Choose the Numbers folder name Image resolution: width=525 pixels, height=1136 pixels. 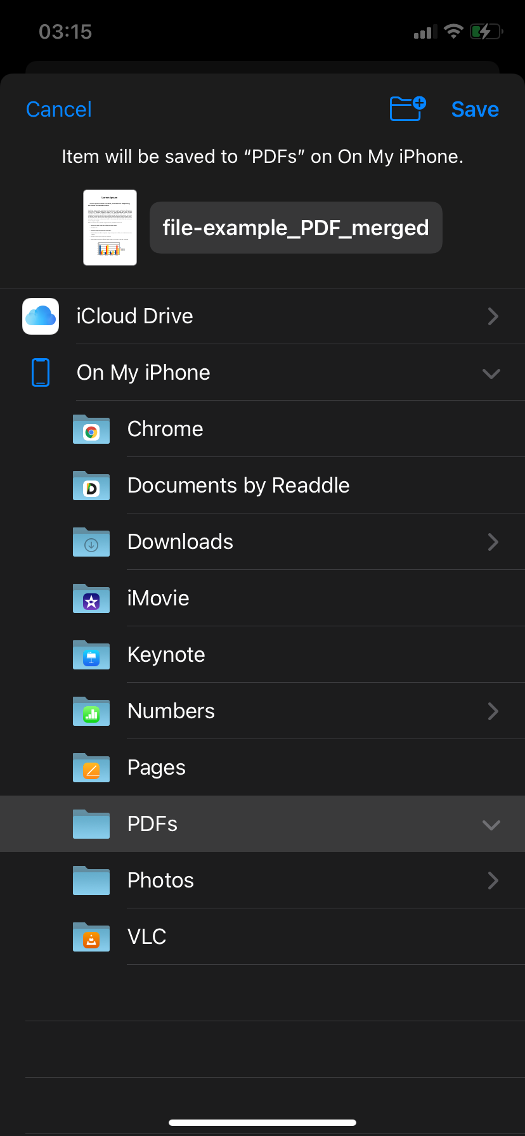(x=171, y=711)
